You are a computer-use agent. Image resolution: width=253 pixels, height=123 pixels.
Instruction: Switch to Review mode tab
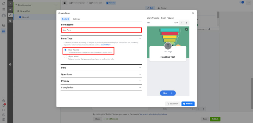(162, 8)
